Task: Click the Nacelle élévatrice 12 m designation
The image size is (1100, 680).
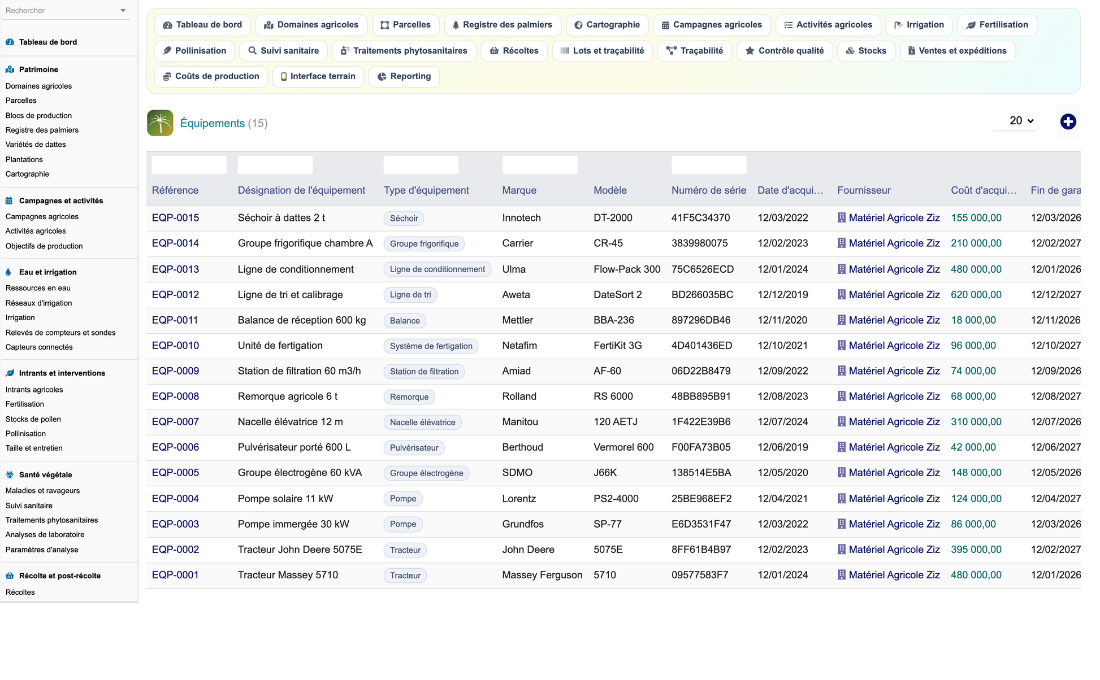Action: tap(290, 422)
